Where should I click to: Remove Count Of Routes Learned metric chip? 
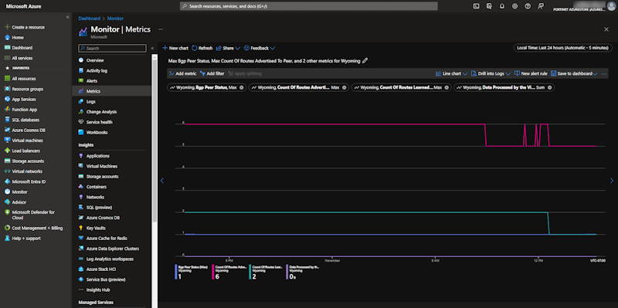click(x=447, y=87)
